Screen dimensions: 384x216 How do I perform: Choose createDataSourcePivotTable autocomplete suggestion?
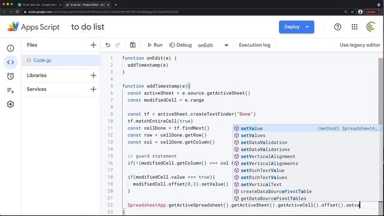click(x=307, y=191)
